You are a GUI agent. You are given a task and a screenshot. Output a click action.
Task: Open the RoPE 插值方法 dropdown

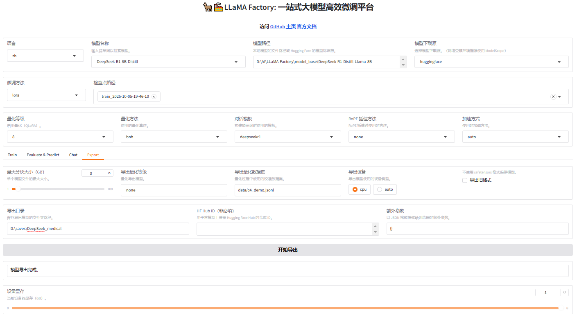(x=402, y=137)
